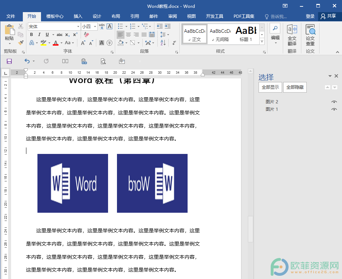Open the font name dropdown
This screenshot has width=342, height=279.
click(x=78, y=27)
